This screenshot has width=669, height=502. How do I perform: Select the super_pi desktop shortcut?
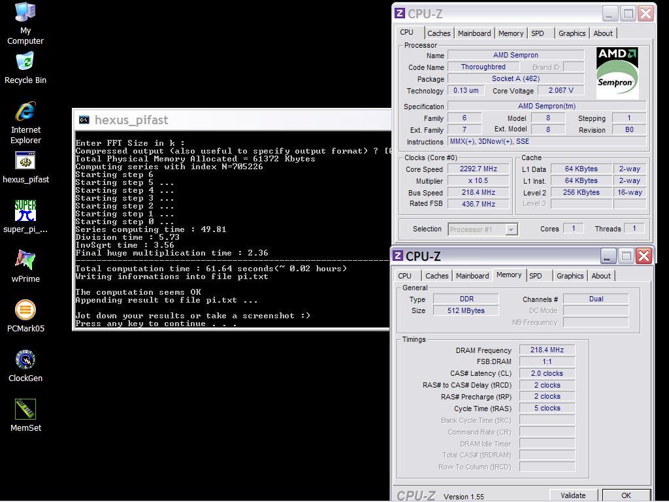(x=25, y=217)
